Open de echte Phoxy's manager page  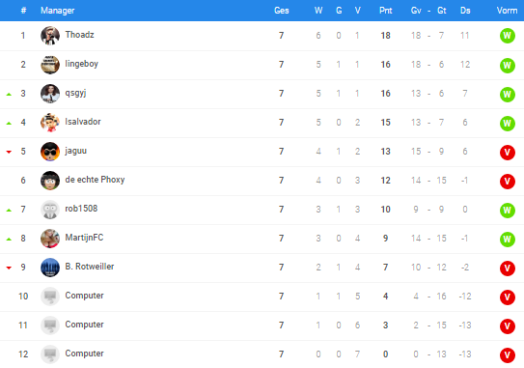click(x=95, y=180)
